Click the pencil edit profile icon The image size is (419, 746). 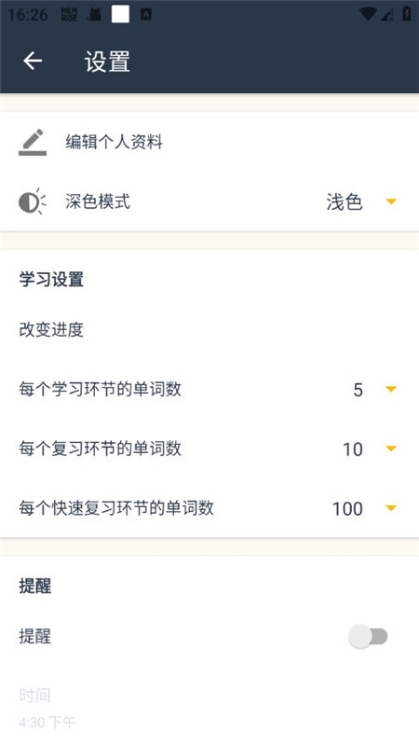click(33, 142)
